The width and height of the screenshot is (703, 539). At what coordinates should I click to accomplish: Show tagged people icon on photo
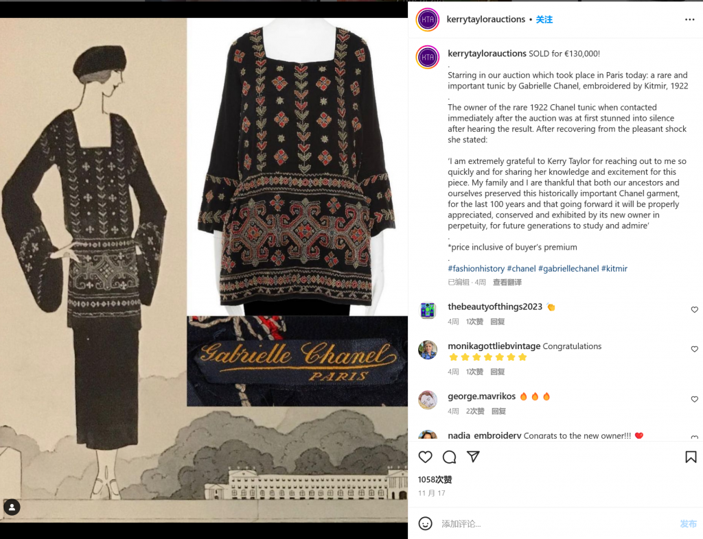pos(12,507)
